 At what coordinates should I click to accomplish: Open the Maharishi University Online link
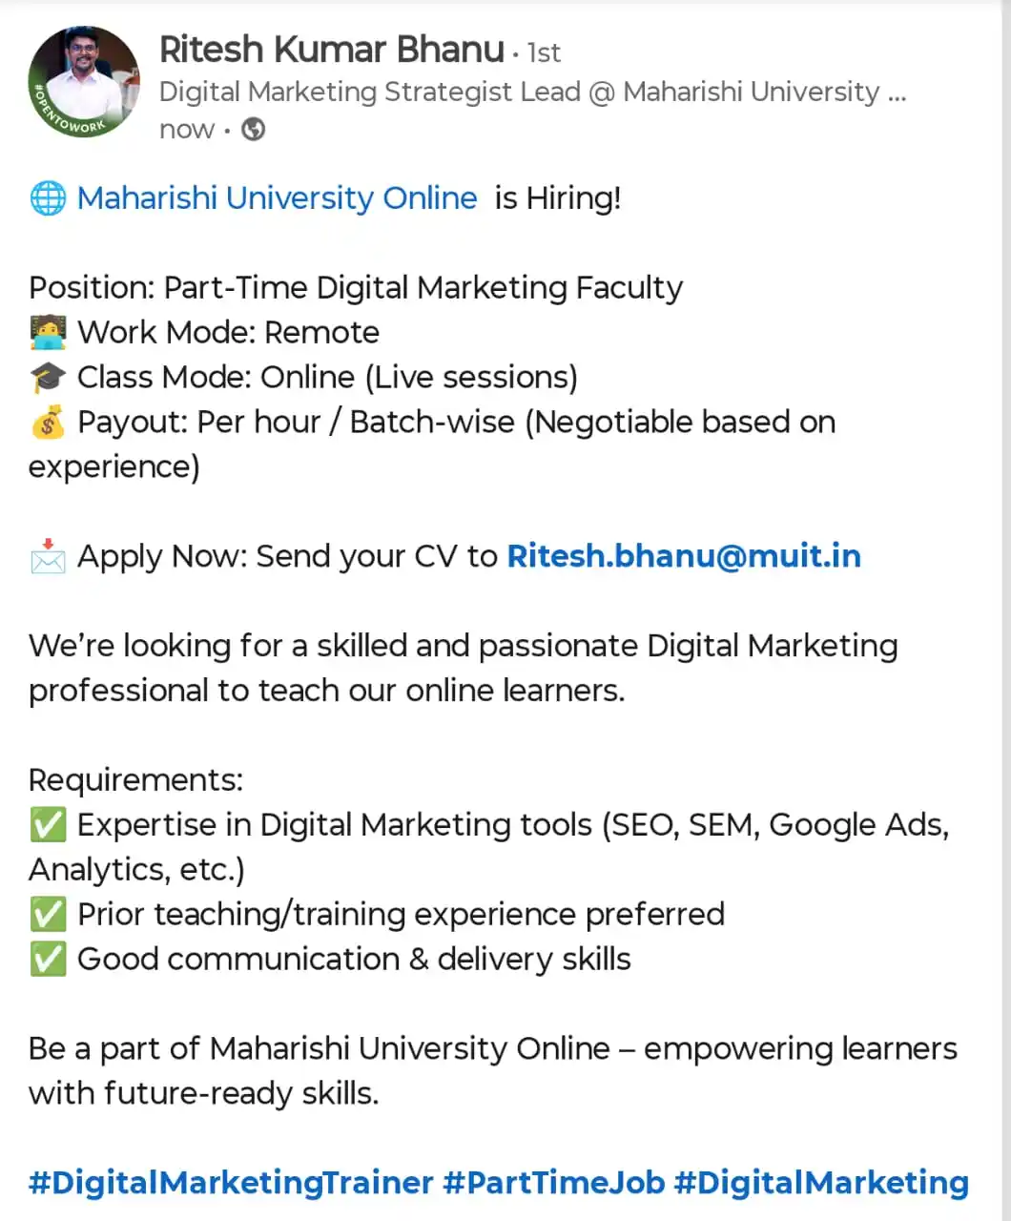[x=277, y=198]
